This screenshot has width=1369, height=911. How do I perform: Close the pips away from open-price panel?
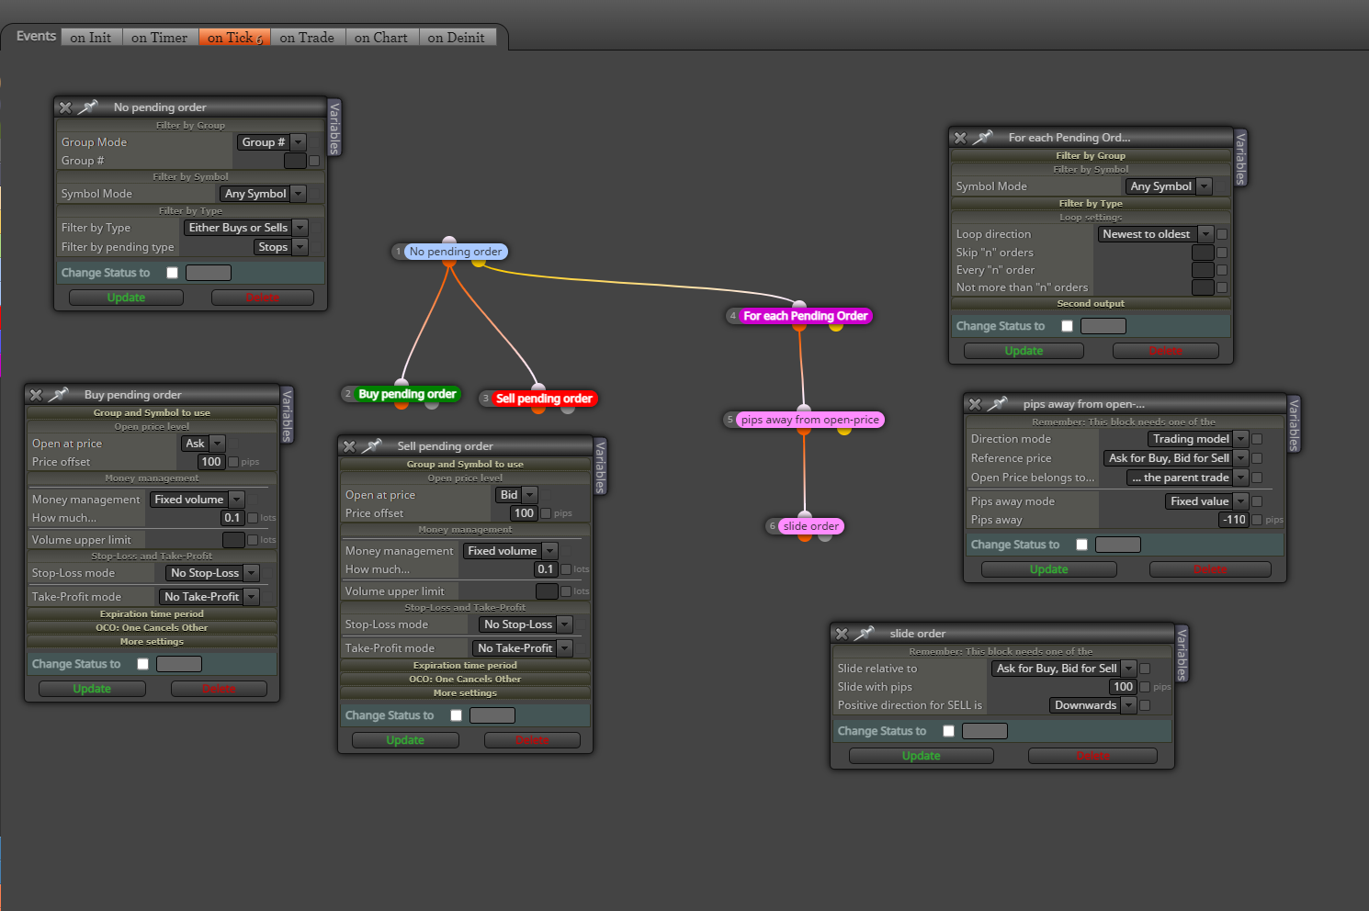[975, 404]
